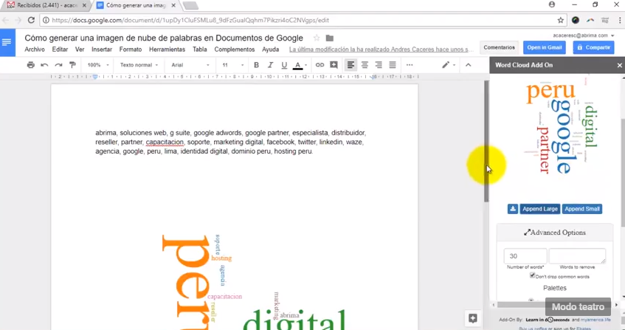
Task: Click the Words to remove field
Action: pos(577,256)
